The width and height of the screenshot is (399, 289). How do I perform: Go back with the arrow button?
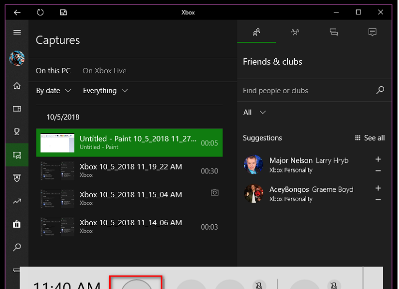(x=17, y=12)
